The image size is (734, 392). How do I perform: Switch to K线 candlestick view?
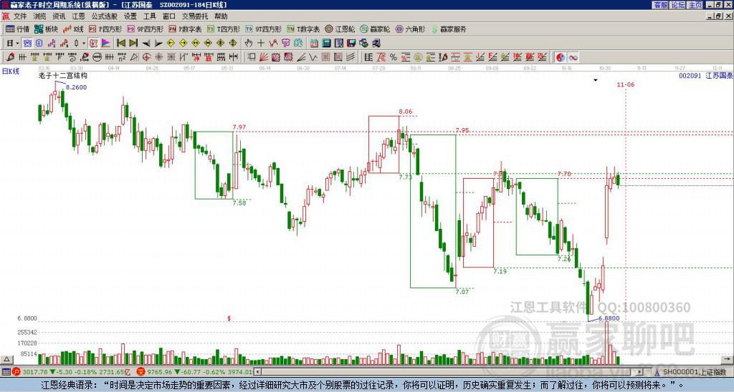tap(72, 29)
